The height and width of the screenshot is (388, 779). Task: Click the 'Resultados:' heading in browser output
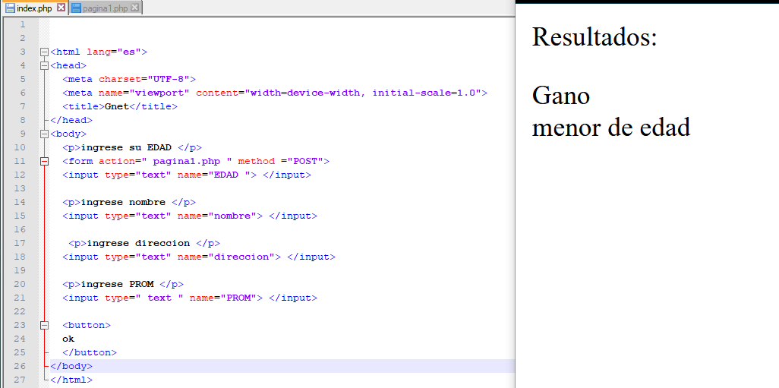pos(594,36)
